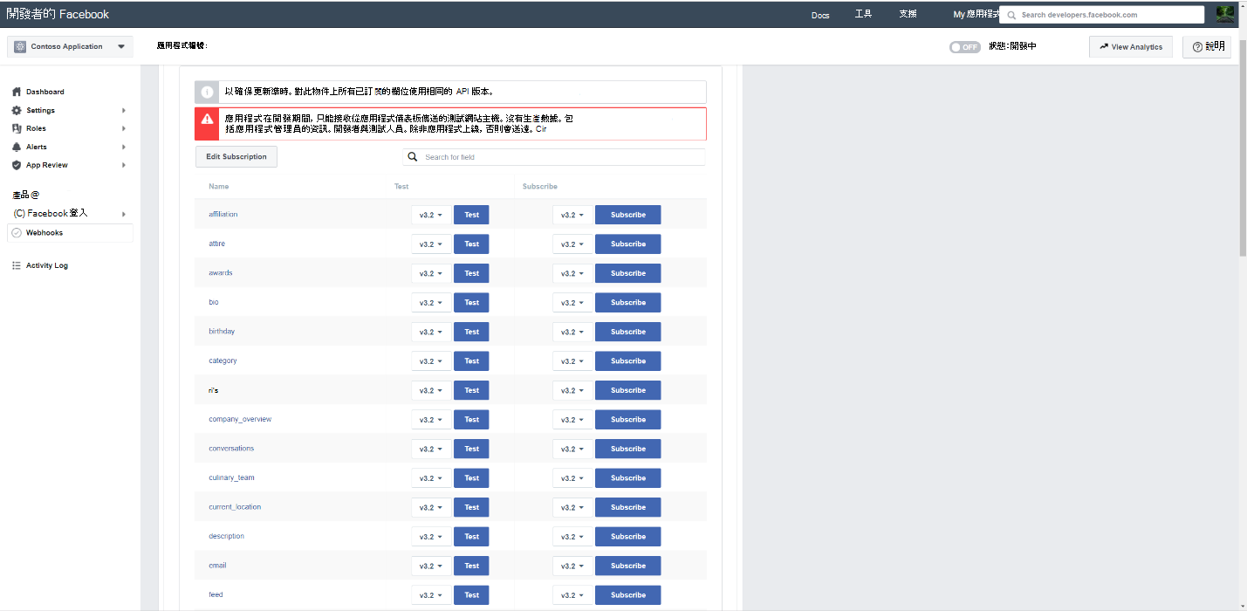Open affiliation Test version v3.2 dropdown

(431, 215)
